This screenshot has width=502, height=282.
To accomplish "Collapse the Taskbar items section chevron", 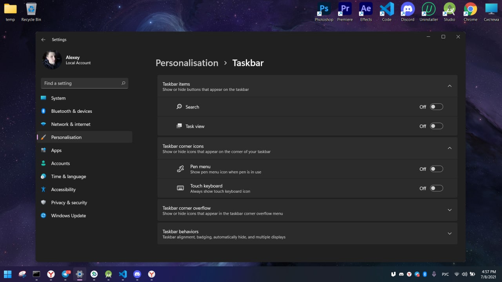I will tap(450, 86).
